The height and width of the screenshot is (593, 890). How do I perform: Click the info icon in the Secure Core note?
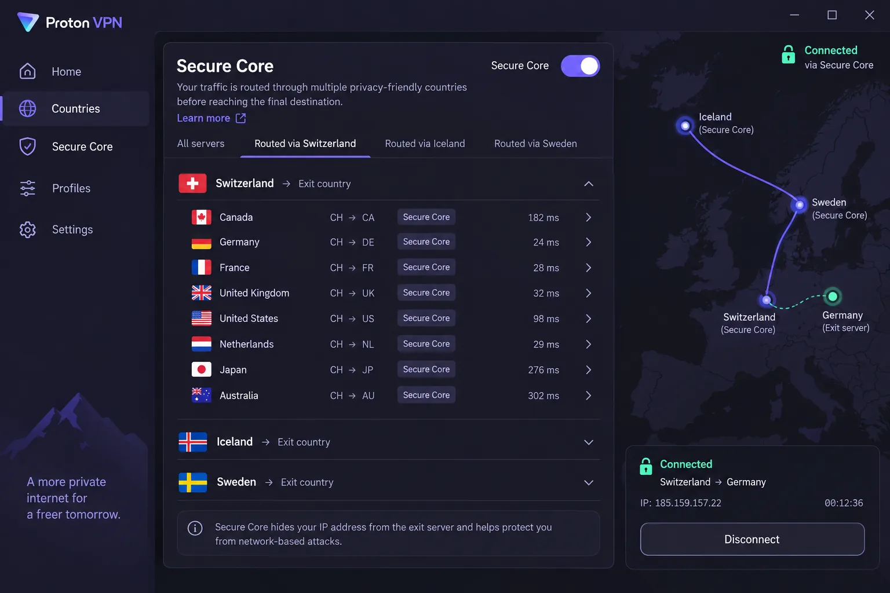[x=195, y=528]
